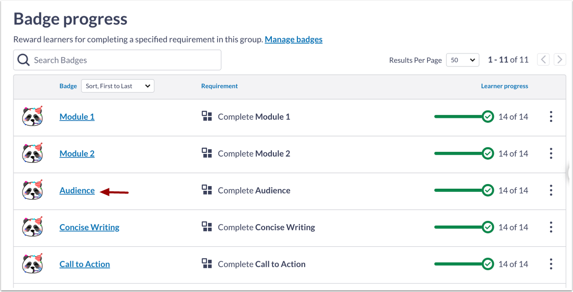Click the search magnifier icon
Image resolution: width=573 pixels, height=292 pixels.
tap(23, 60)
